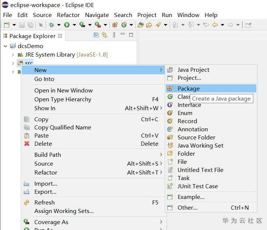Select Export... in the context menu
This screenshot has height=230, width=267.
(93, 192)
